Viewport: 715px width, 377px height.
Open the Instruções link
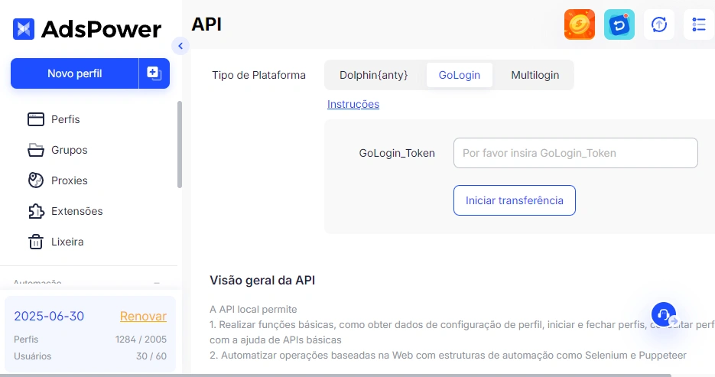(x=353, y=104)
